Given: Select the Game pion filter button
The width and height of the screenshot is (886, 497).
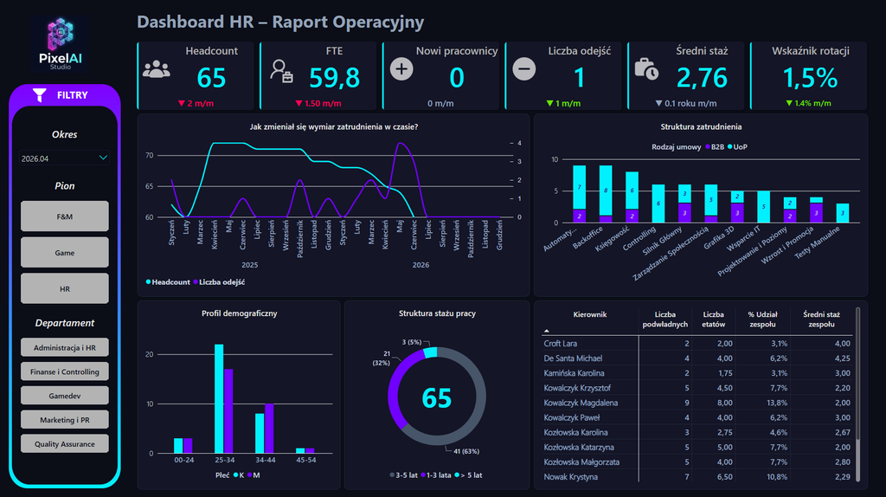Looking at the screenshot, I should (x=64, y=252).
